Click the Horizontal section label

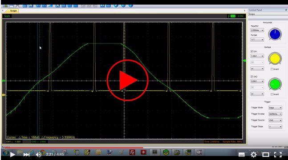tap(268, 23)
